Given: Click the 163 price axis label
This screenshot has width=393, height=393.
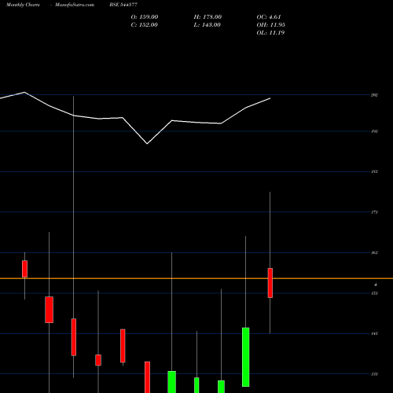Looking at the screenshot, I should click(375, 252).
